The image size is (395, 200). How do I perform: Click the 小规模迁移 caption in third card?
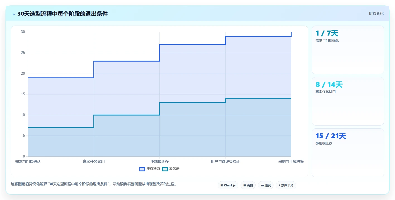coord(324,143)
